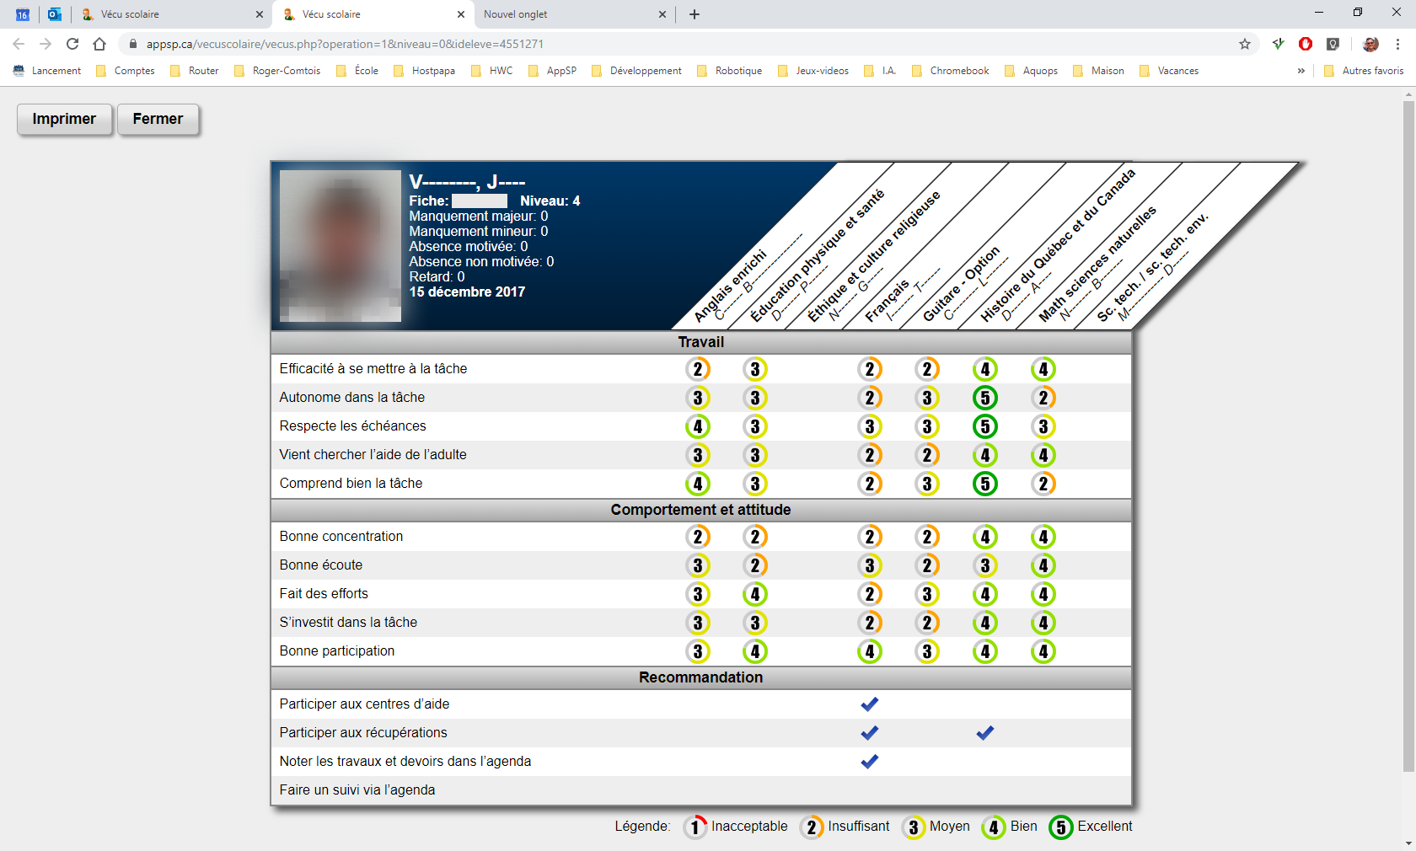Open pinned calendar tab labeled 16
Image resolution: width=1416 pixels, height=851 pixels.
pyautogui.click(x=23, y=14)
